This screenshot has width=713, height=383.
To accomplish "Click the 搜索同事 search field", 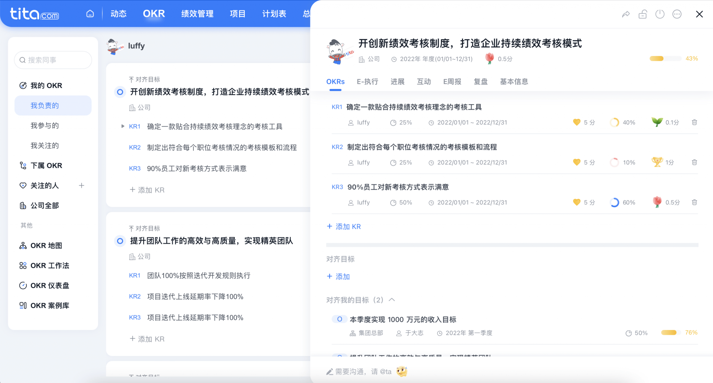I will point(53,60).
